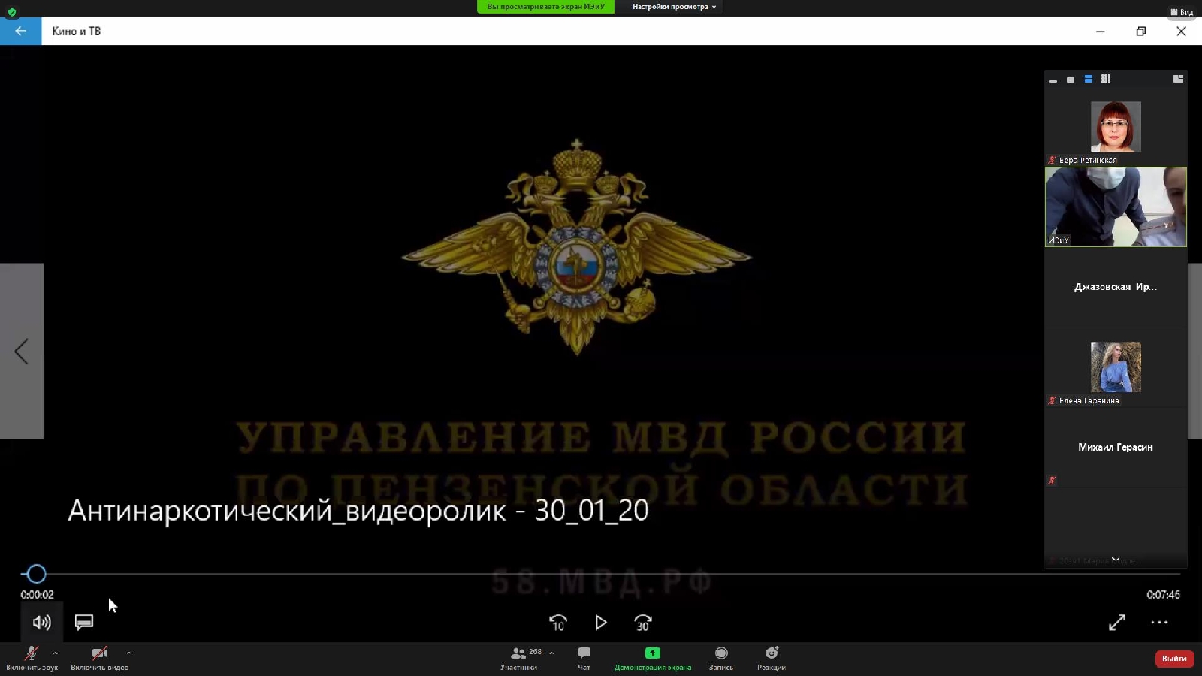Select Елена Гаранина's video thumbnail
The height and width of the screenshot is (676, 1202).
(1116, 367)
